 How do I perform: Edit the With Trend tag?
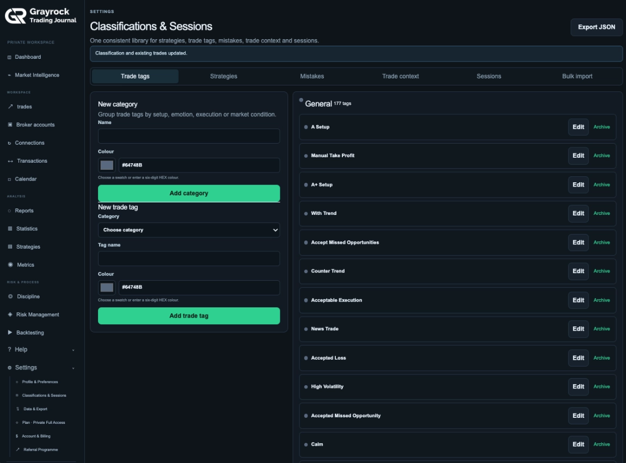(x=578, y=213)
